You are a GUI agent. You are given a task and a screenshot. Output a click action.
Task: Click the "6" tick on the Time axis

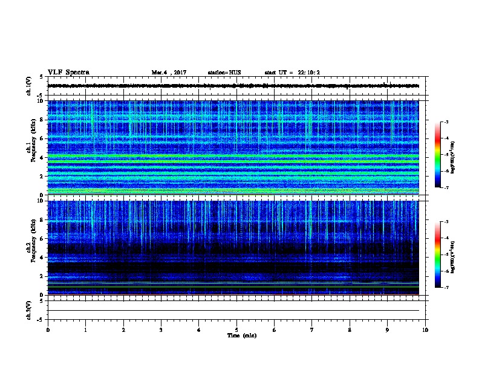tap(275, 329)
